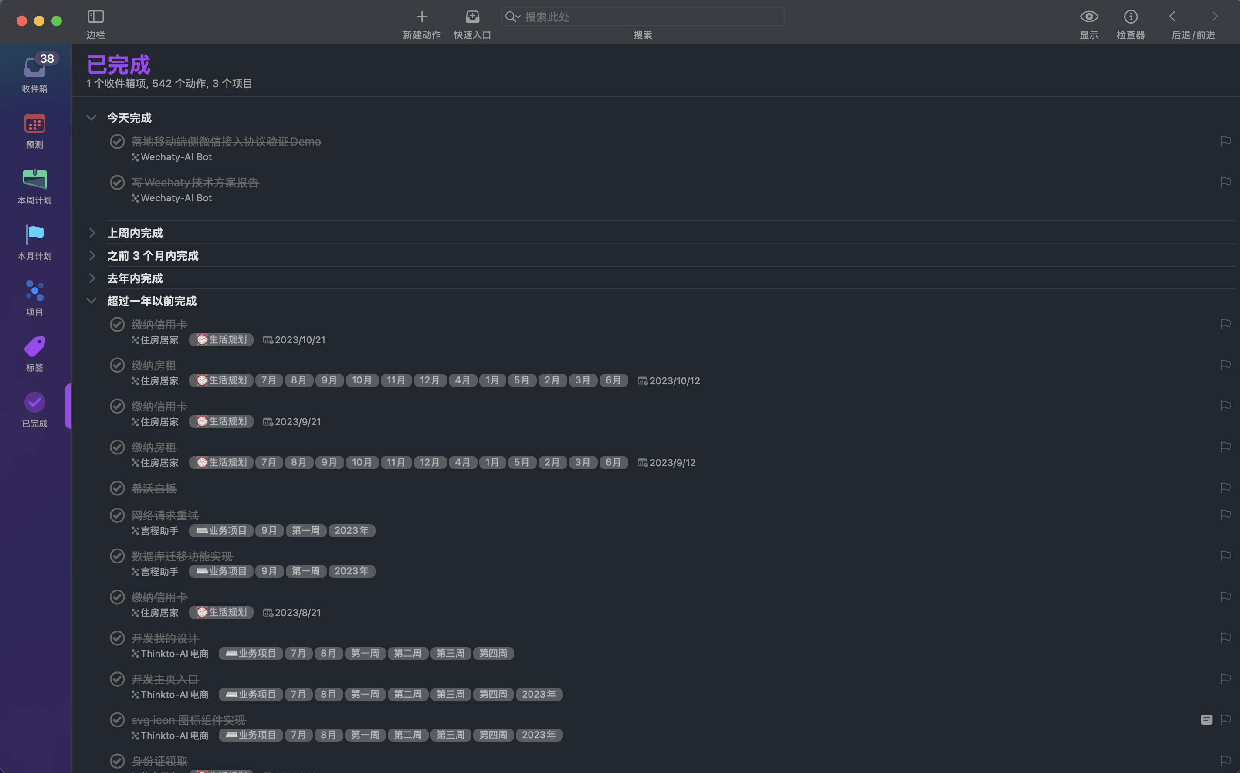The height and width of the screenshot is (773, 1240).
Task: Open 快速入口 quick entry
Action: click(472, 17)
